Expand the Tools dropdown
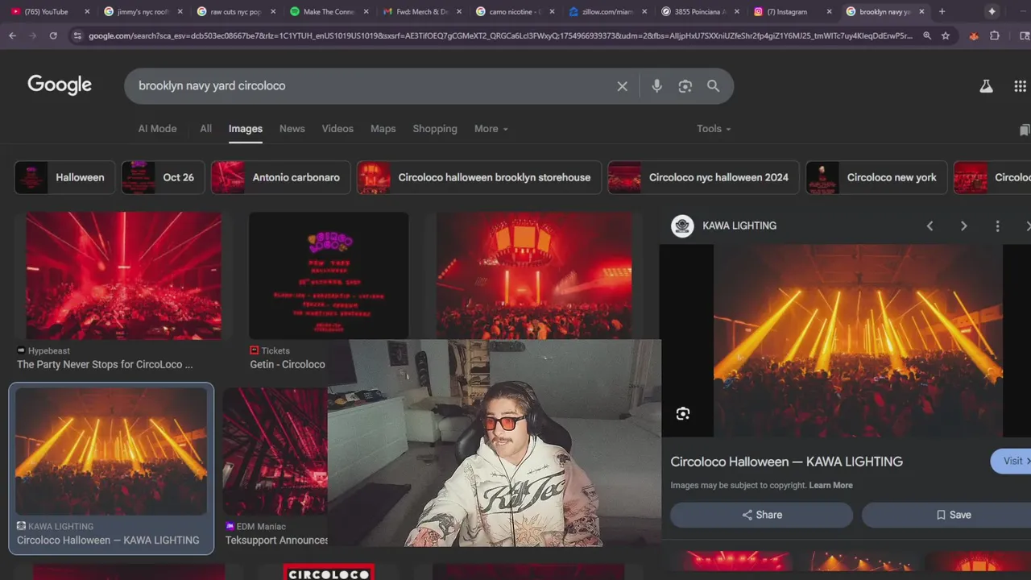Viewport: 1031px width, 580px height. click(714, 129)
